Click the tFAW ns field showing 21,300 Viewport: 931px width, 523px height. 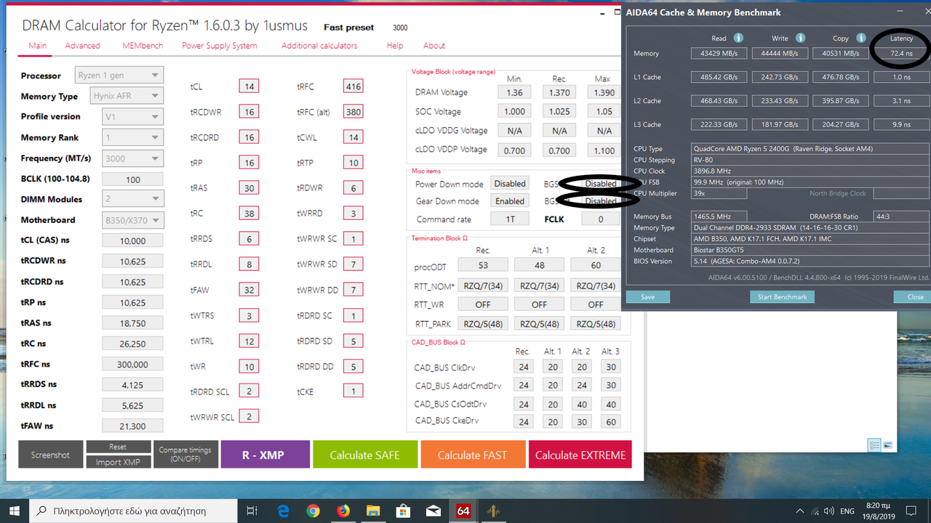(132, 426)
